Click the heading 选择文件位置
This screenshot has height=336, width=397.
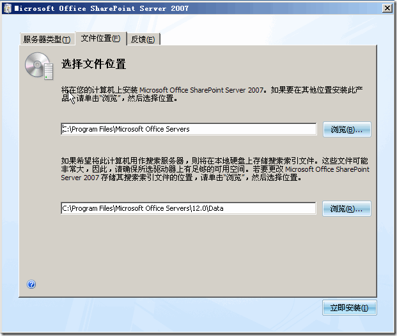coord(94,64)
